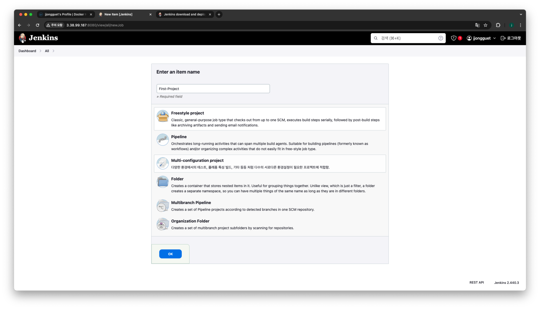Pick the Multi-configuration project icon
This screenshot has width=540, height=309.
[163, 164]
